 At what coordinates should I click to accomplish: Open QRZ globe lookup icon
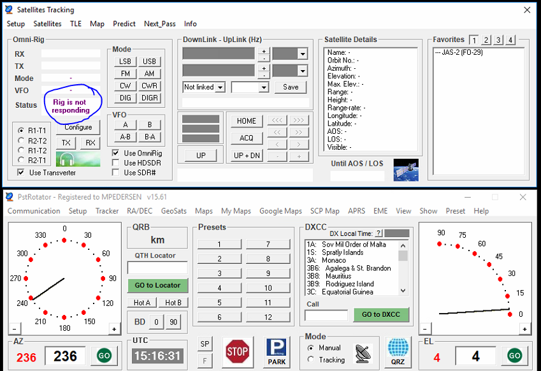coord(398,352)
